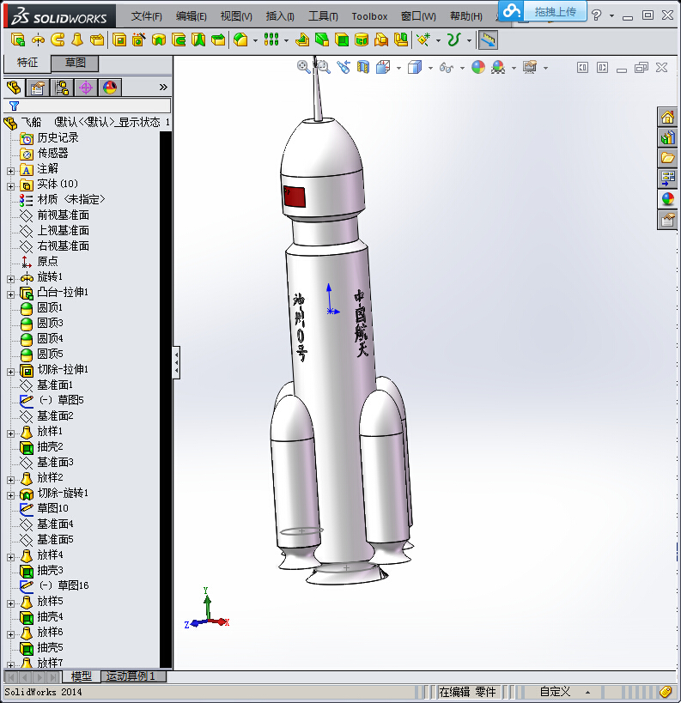Image resolution: width=681 pixels, height=703 pixels.
Task: Expand the 实体(10) folder node
Action: coord(11,186)
